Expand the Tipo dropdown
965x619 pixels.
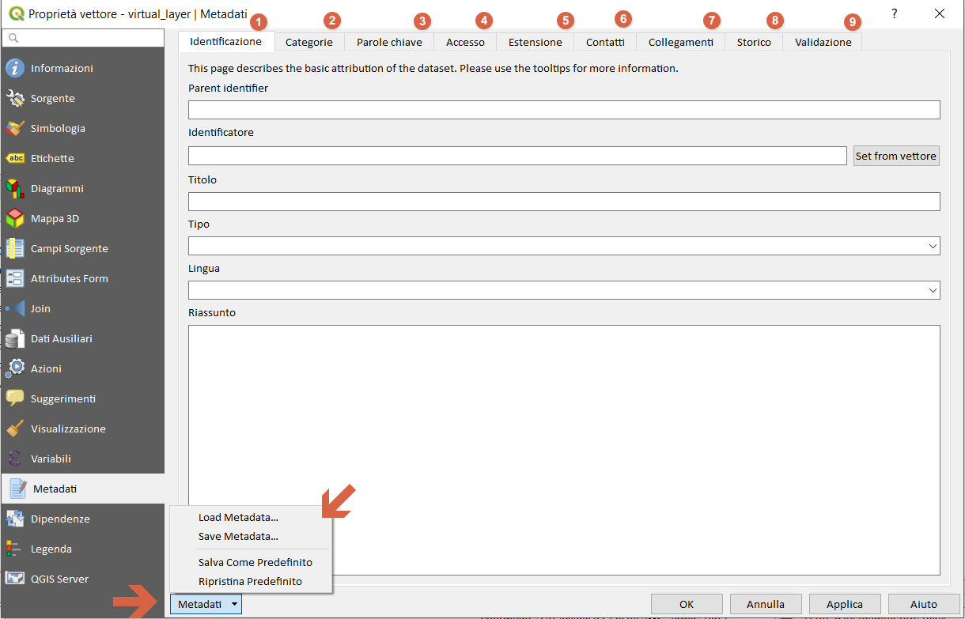[563, 246]
